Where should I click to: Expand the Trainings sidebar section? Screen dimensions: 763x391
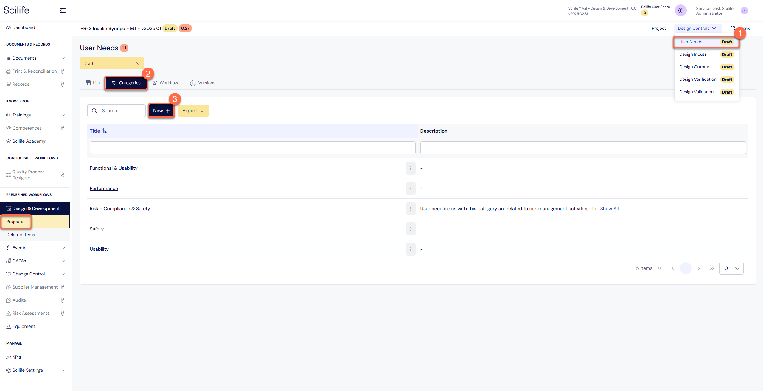click(x=36, y=115)
